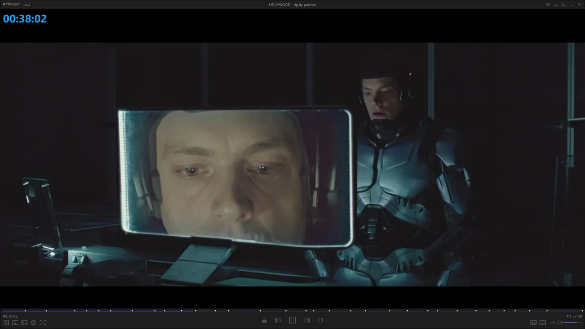Click the screen capture focus icon
585x329 pixels.
[43, 323]
